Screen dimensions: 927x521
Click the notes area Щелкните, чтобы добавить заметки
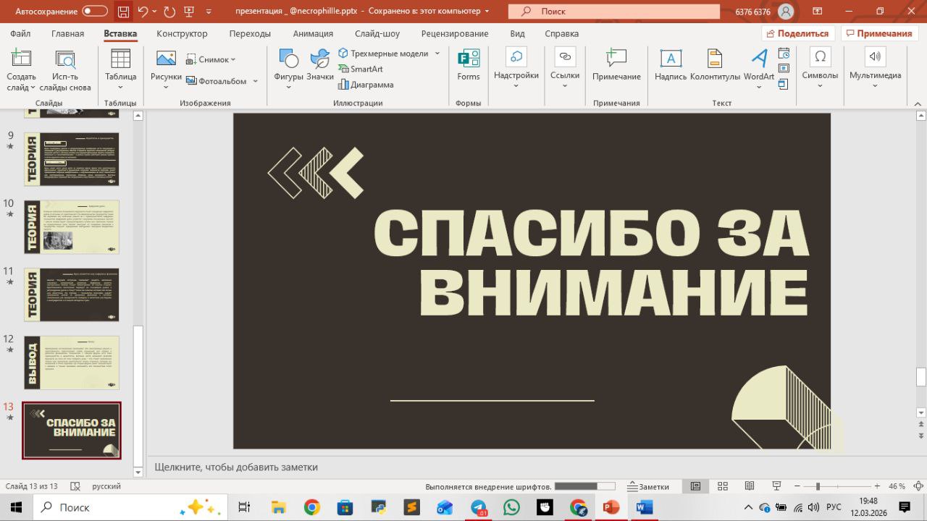236,467
